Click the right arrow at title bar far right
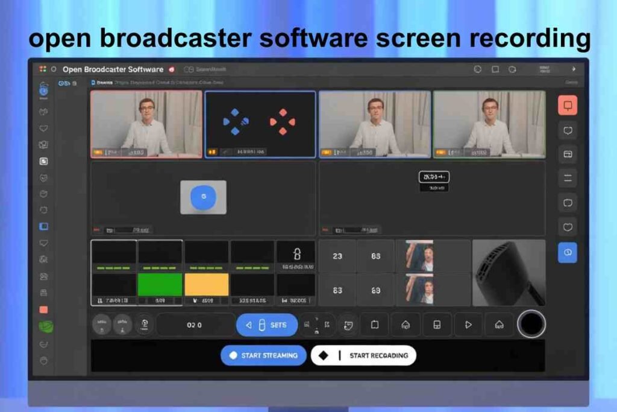 [x=574, y=69]
